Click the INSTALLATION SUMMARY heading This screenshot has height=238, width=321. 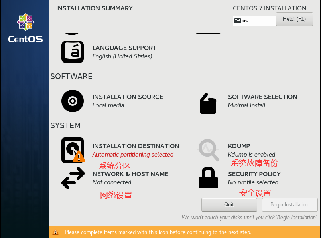click(x=95, y=8)
